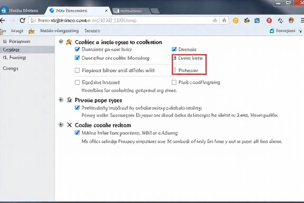Click the description line under 'Sgod iioe Imacert'
This screenshot has width=304, height=203.
pyautogui.click(x=129, y=90)
